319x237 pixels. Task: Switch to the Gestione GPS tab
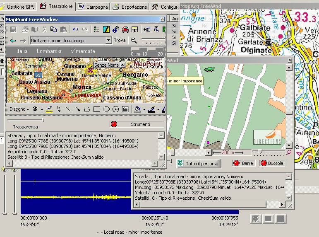click(18, 7)
